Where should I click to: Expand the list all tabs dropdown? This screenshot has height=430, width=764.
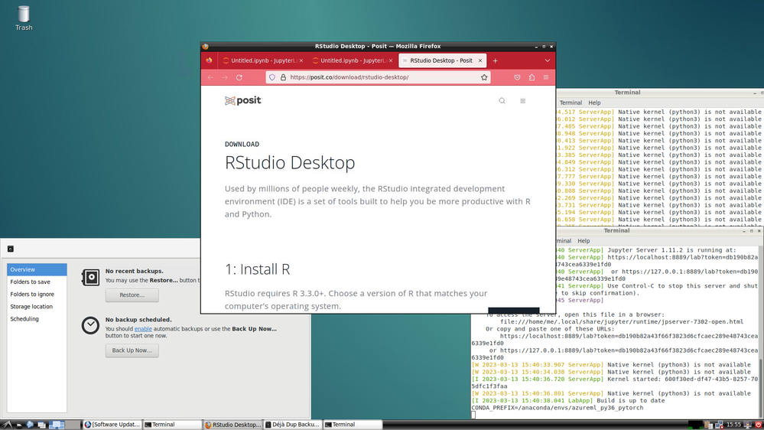coord(547,60)
